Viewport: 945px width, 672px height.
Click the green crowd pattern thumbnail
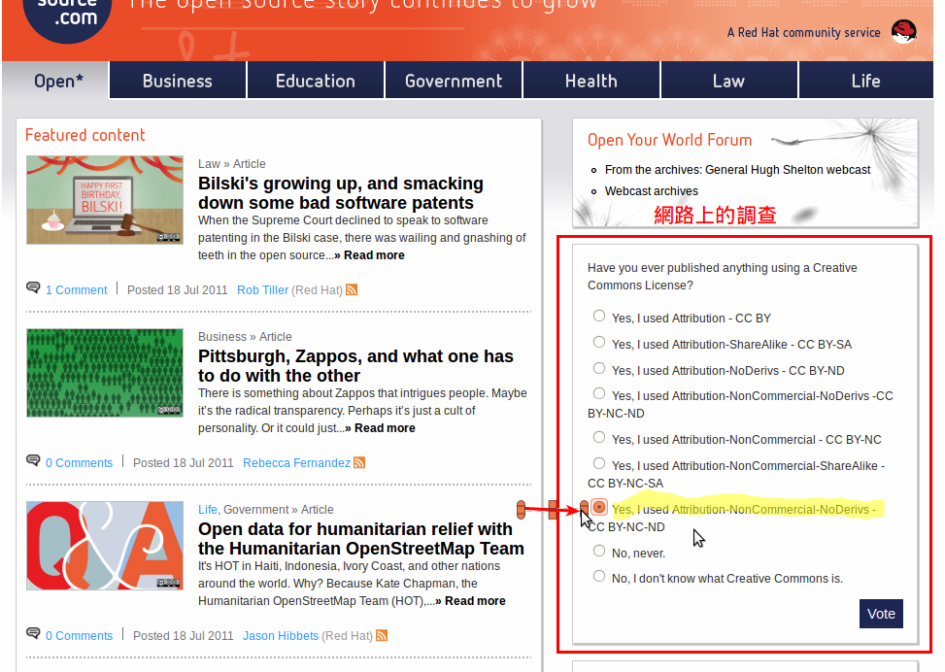click(105, 373)
